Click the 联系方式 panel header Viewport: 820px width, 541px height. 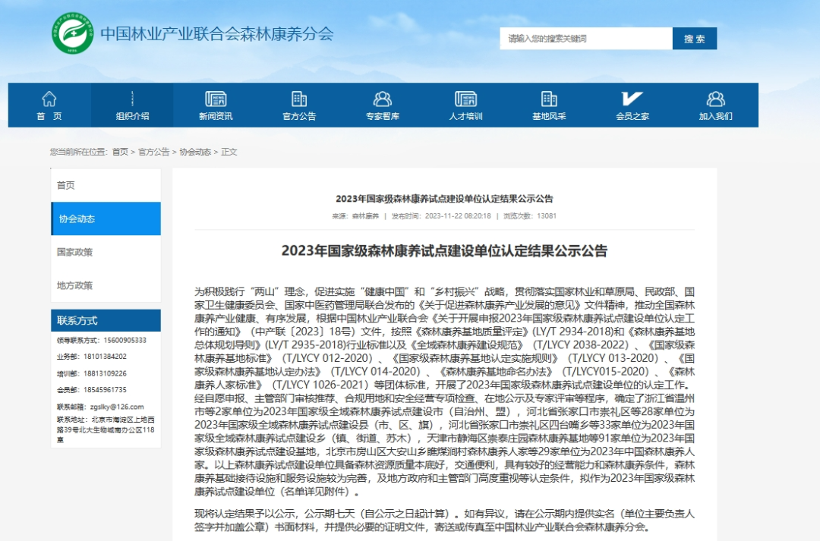[x=106, y=320]
